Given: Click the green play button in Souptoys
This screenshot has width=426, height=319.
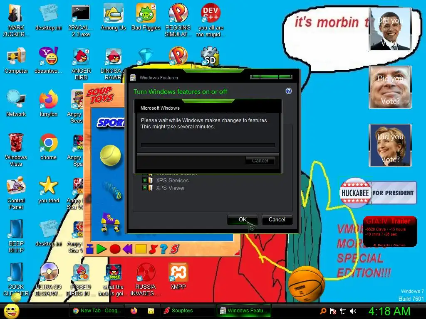Looking at the screenshot, I should [102, 249].
